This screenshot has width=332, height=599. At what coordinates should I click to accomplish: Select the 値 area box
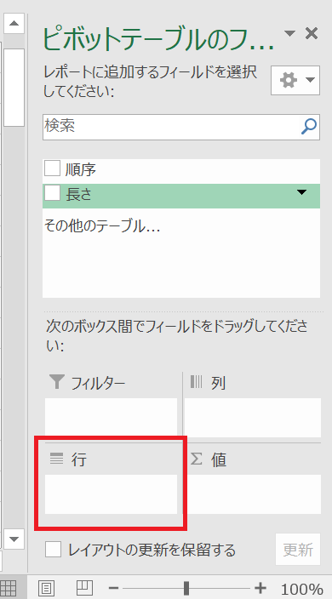tap(253, 494)
